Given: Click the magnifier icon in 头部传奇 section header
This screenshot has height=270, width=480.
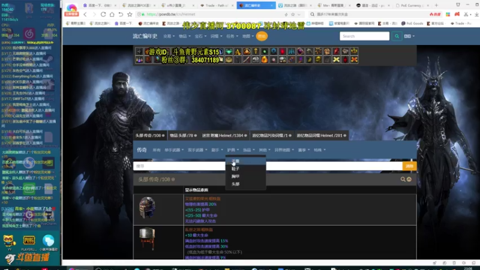Looking at the screenshot, I should (x=403, y=179).
